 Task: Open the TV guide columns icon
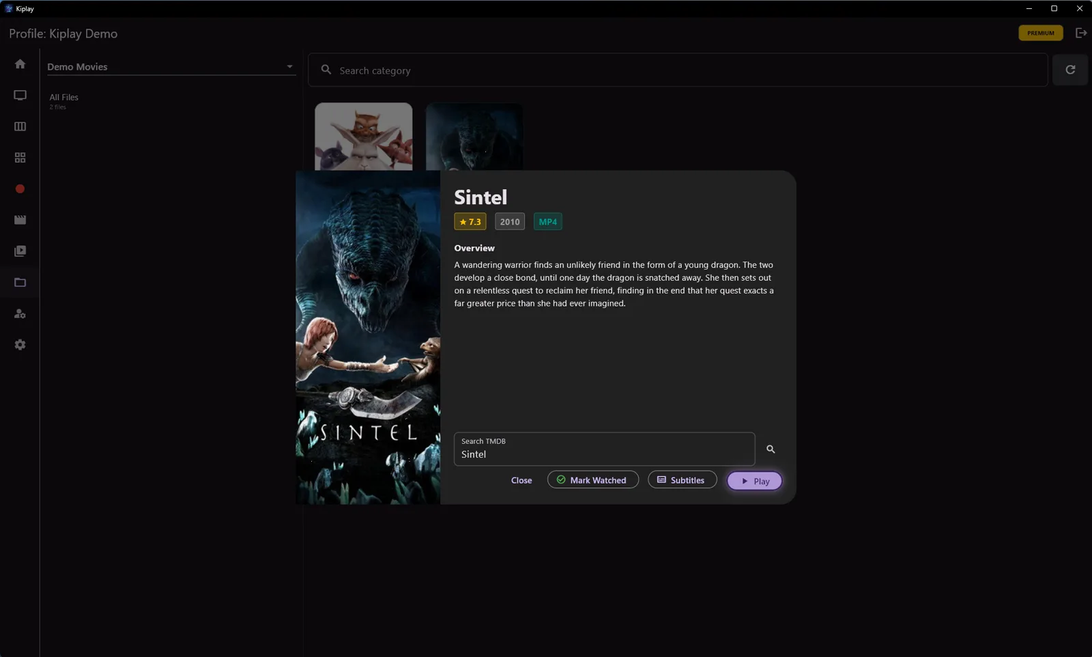click(x=20, y=126)
